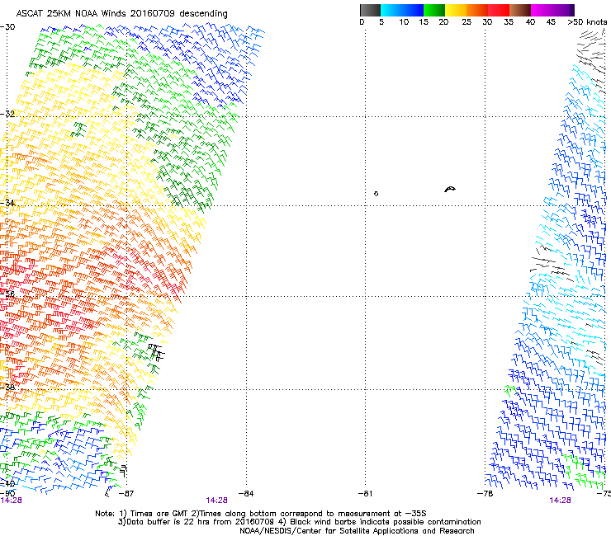Screen dimensions: 611x536
Task: Select the brown 35–40 knots color bar segment
Action: [520, 10]
